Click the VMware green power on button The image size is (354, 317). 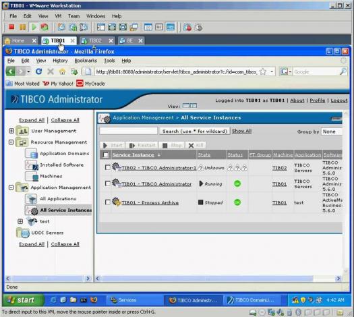pos(34,27)
